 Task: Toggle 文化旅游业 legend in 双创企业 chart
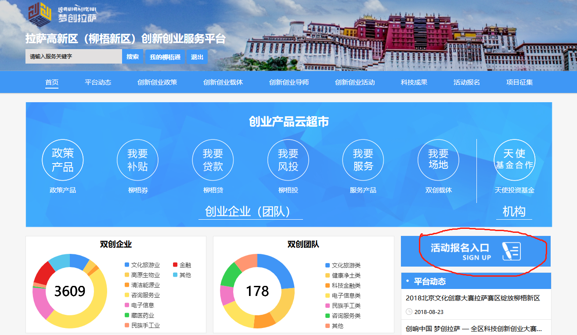(142, 265)
